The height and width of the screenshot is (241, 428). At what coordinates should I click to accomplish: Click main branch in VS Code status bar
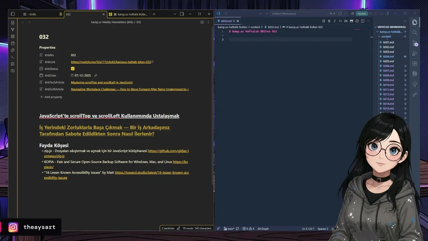click(x=229, y=229)
